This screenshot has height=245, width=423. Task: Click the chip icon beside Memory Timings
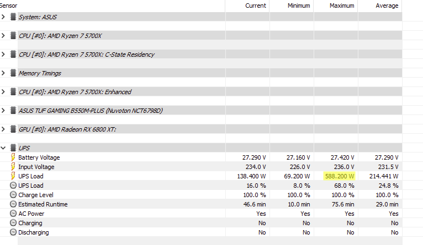(13, 73)
